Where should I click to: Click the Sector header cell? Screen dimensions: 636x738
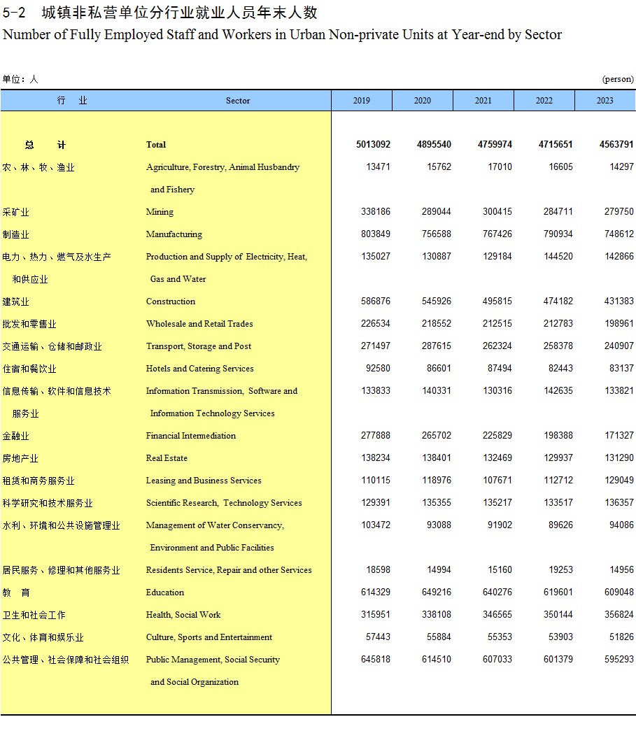point(238,100)
